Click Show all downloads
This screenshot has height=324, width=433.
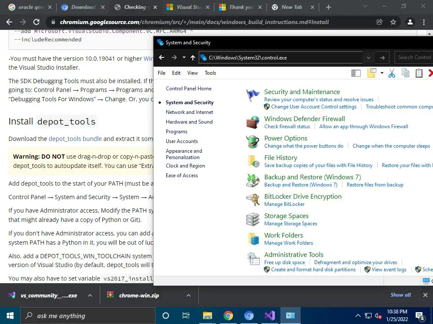(x=401, y=295)
